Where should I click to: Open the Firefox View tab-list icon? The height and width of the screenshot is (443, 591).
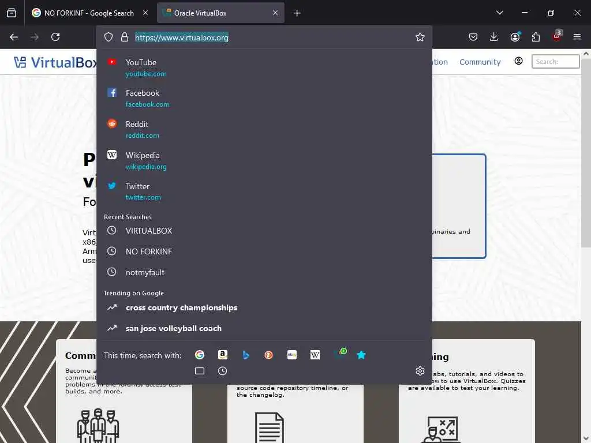(12, 13)
